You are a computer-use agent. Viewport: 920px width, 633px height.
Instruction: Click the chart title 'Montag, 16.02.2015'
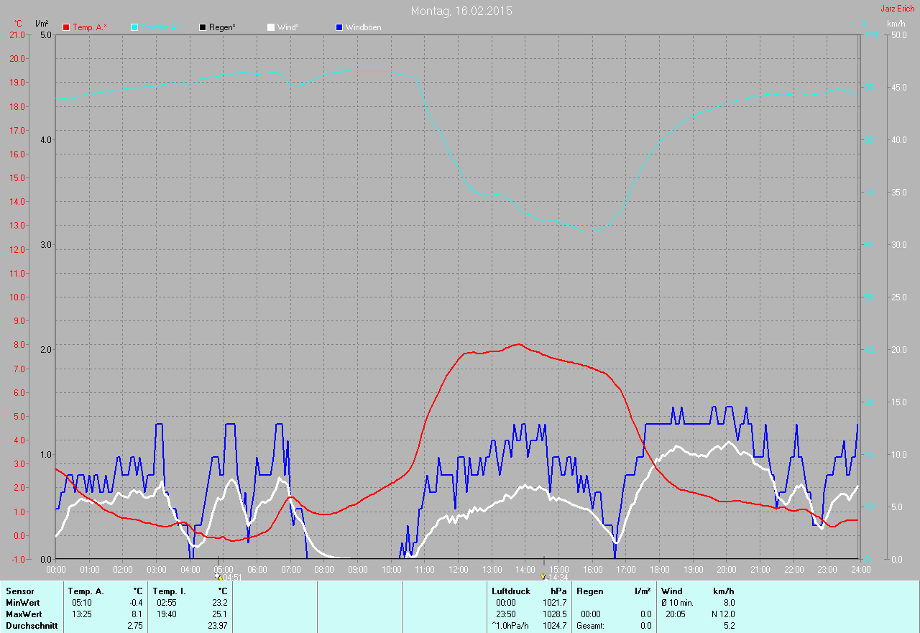coord(461,11)
